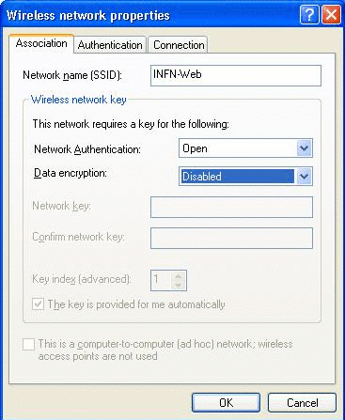This screenshot has height=420, width=345.
Task: Click the 'Wireless network key' group label
Action: (79, 100)
